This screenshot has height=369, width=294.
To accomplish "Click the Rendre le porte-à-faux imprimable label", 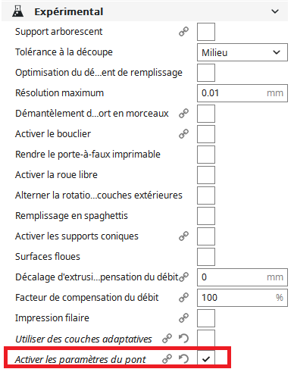I will pyautogui.click(x=88, y=155).
